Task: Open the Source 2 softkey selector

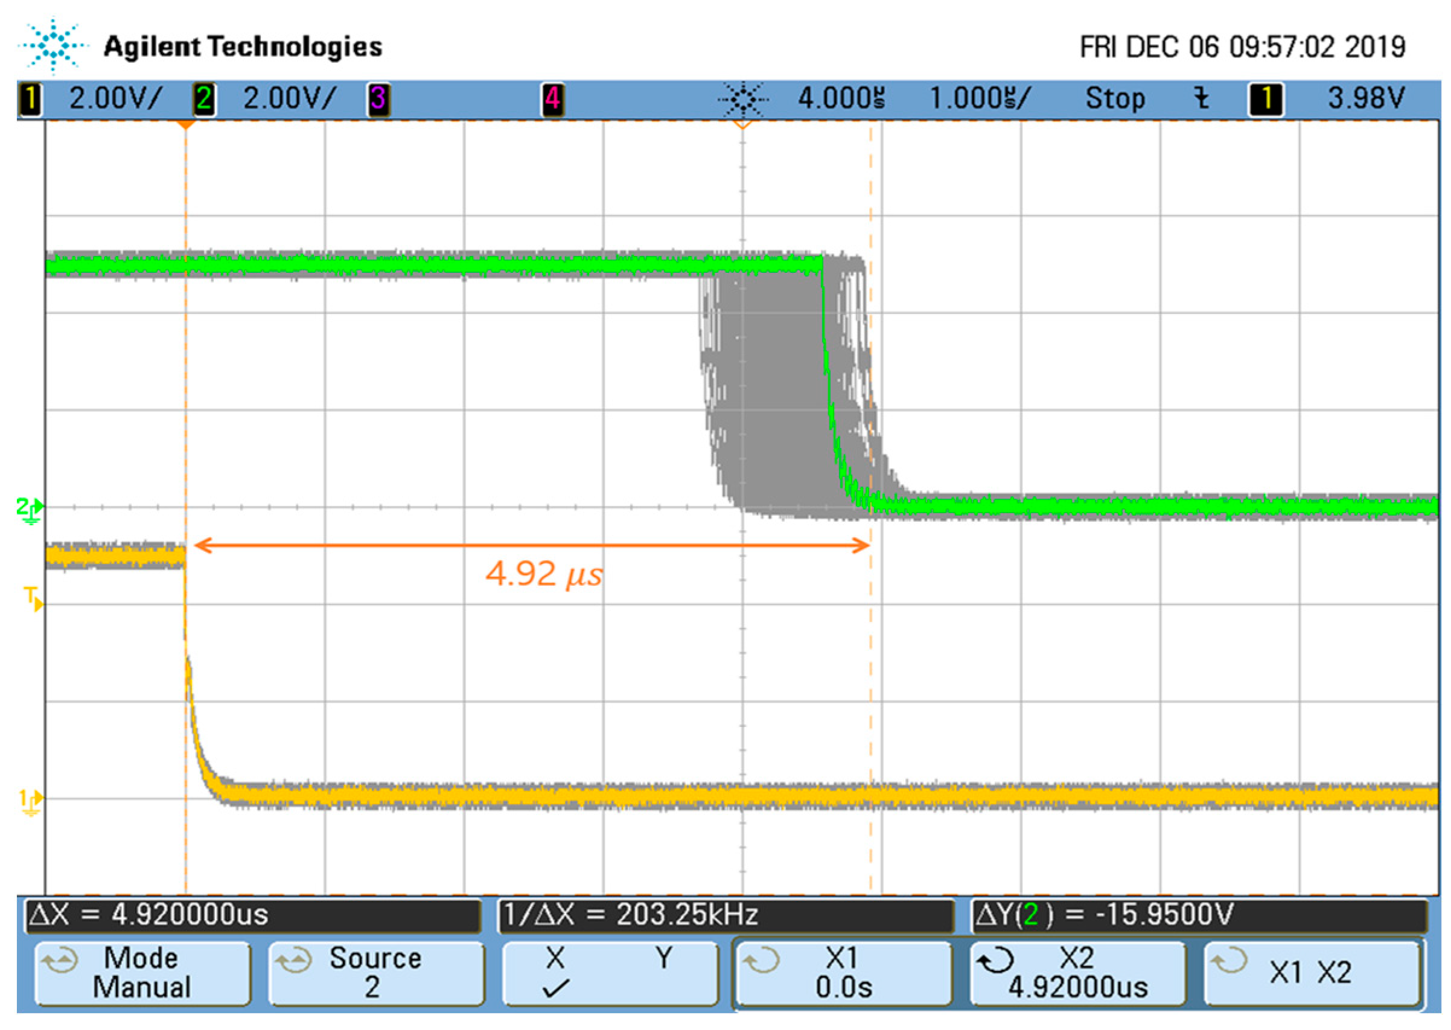Action: [x=375, y=974]
